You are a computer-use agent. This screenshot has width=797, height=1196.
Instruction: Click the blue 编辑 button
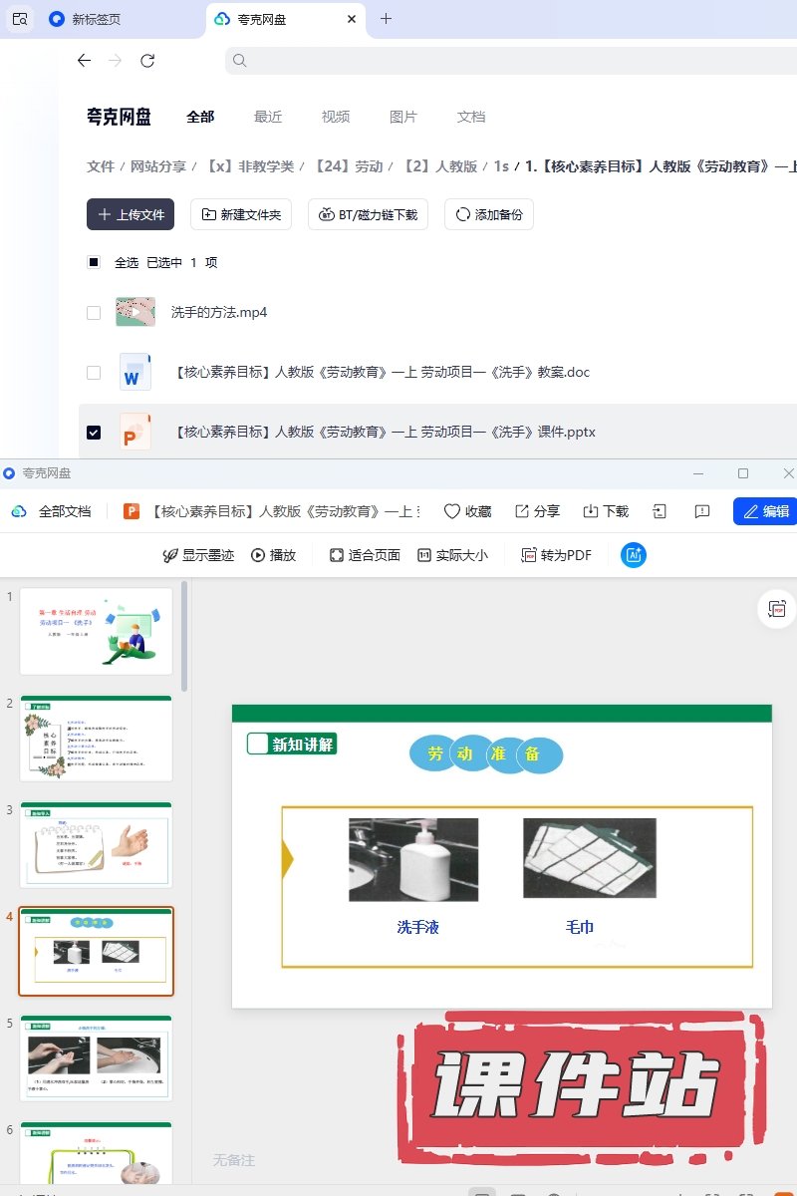765,511
